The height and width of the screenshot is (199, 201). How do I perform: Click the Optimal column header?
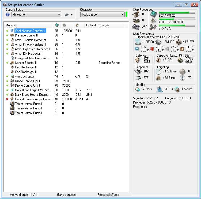[x=91, y=25]
